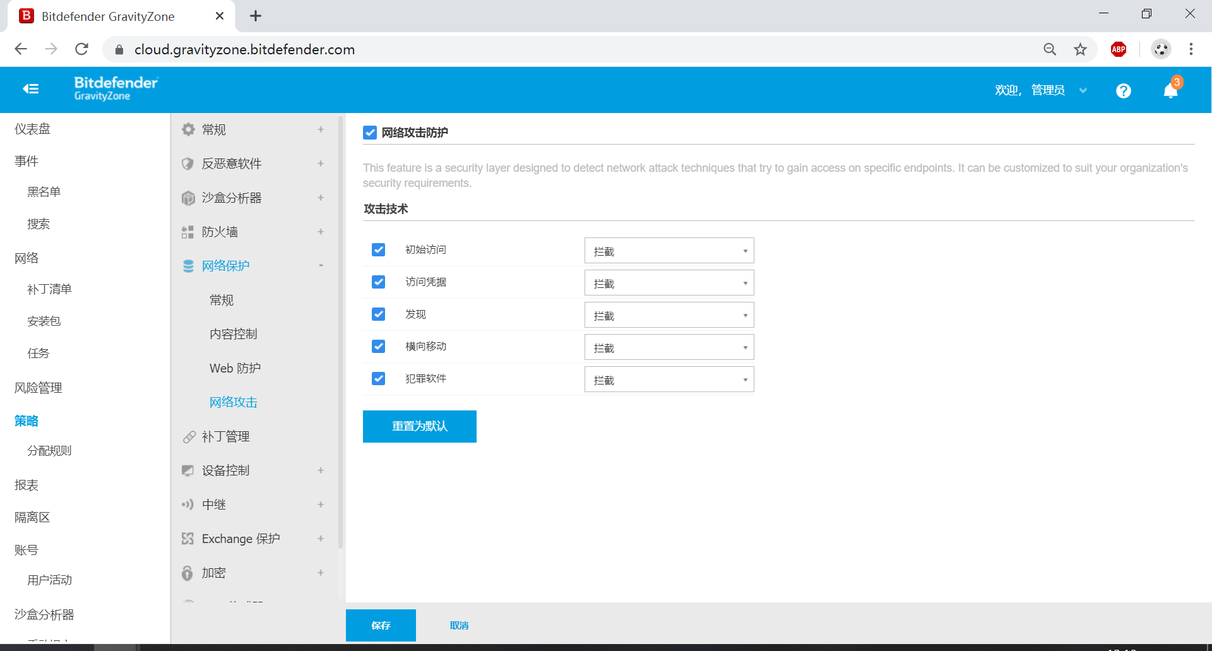Expand the 沙盒分析器 section plus sign
The width and height of the screenshot is (1212, 651).
click(321, 198)
